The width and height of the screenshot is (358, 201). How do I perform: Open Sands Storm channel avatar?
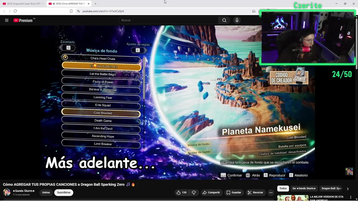(x=7, y=192)
